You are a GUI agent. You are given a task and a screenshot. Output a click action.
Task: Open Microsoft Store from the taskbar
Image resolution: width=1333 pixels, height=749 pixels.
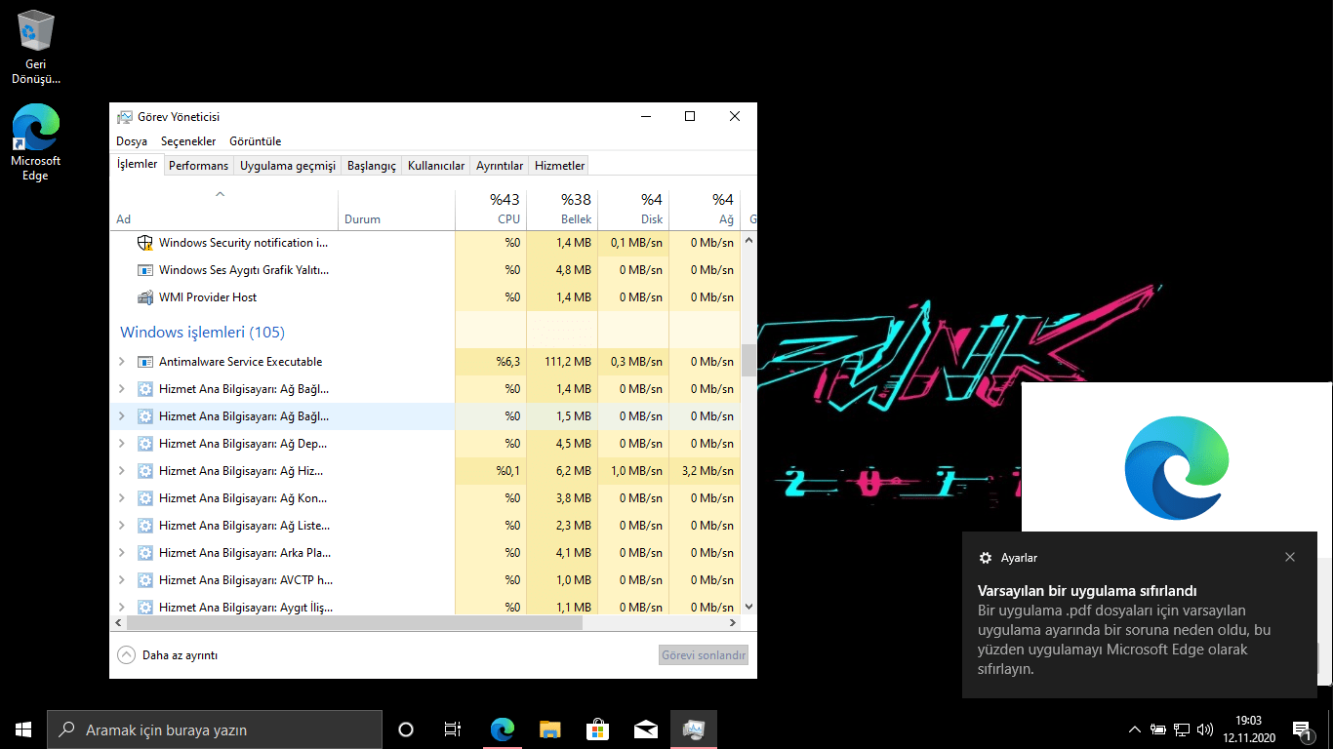(x=598, y=729)
